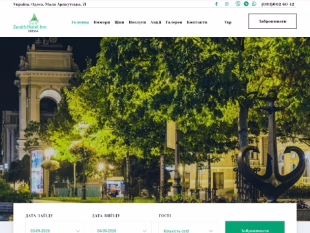Click the guests dropdown chevron arrow
This screenshot has height=233, width=310.
211,231
